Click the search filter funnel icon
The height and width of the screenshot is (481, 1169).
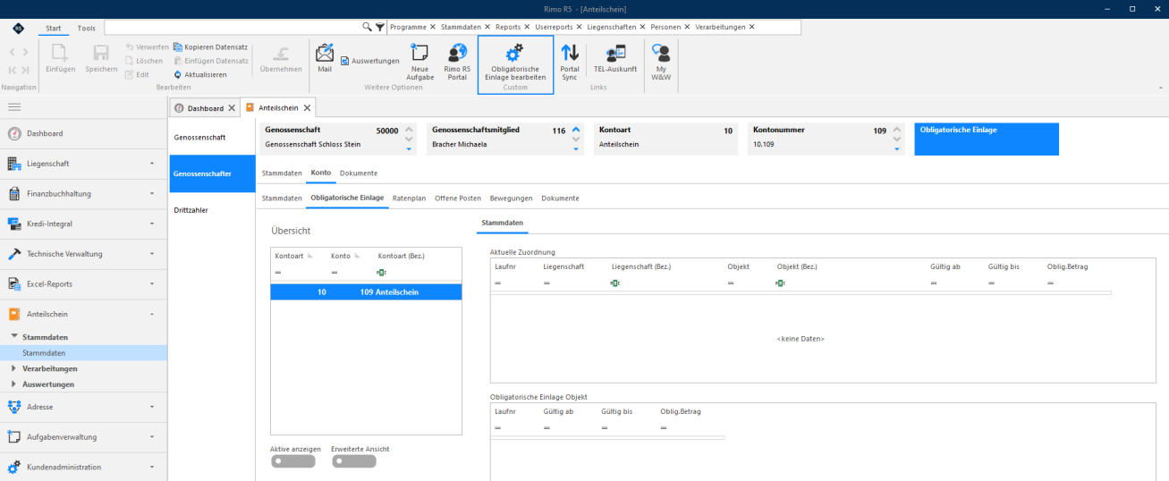[x=380, y=27]
